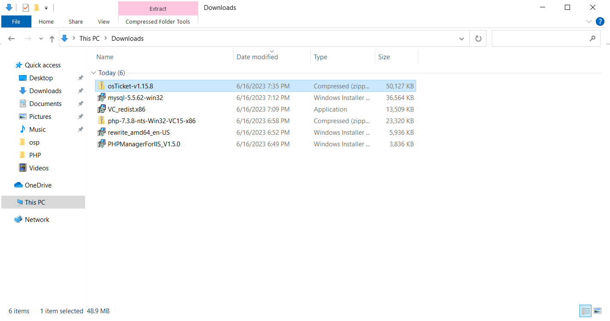Select the osTicket-v1.15.8 zip file
The image size is (610, 321).
pos(255,86)
